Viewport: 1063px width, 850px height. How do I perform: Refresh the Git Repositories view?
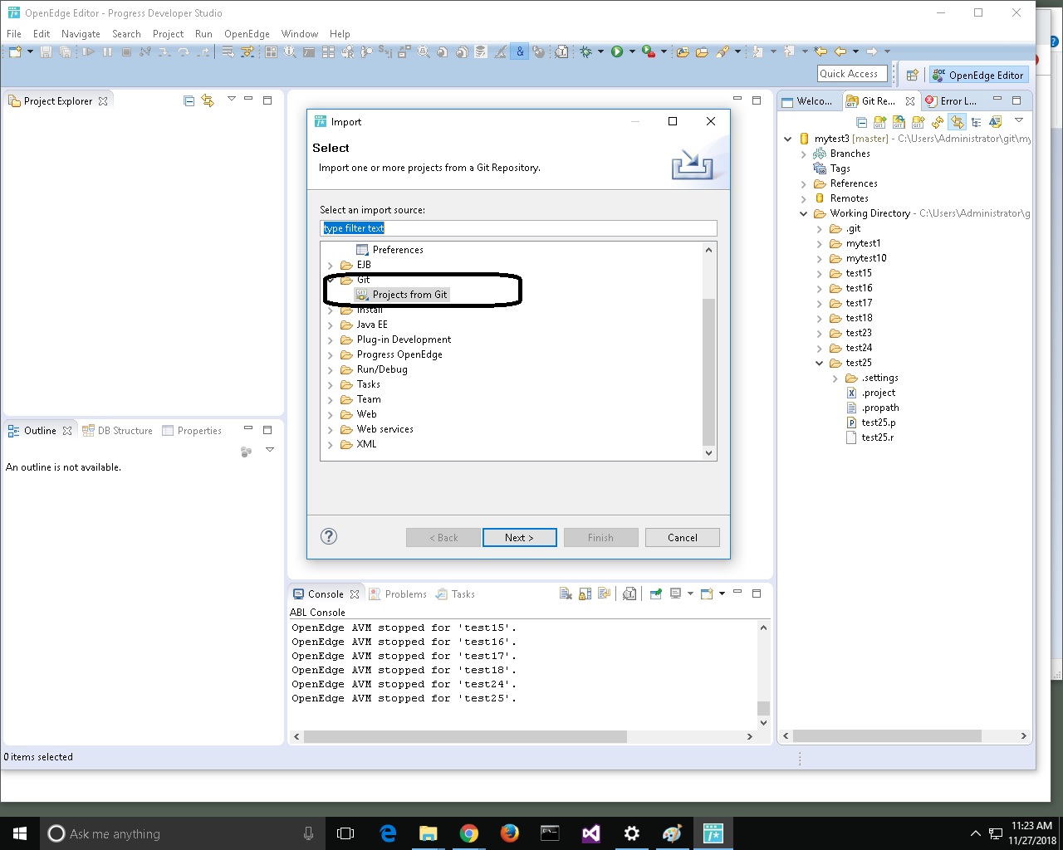[938, 122]
